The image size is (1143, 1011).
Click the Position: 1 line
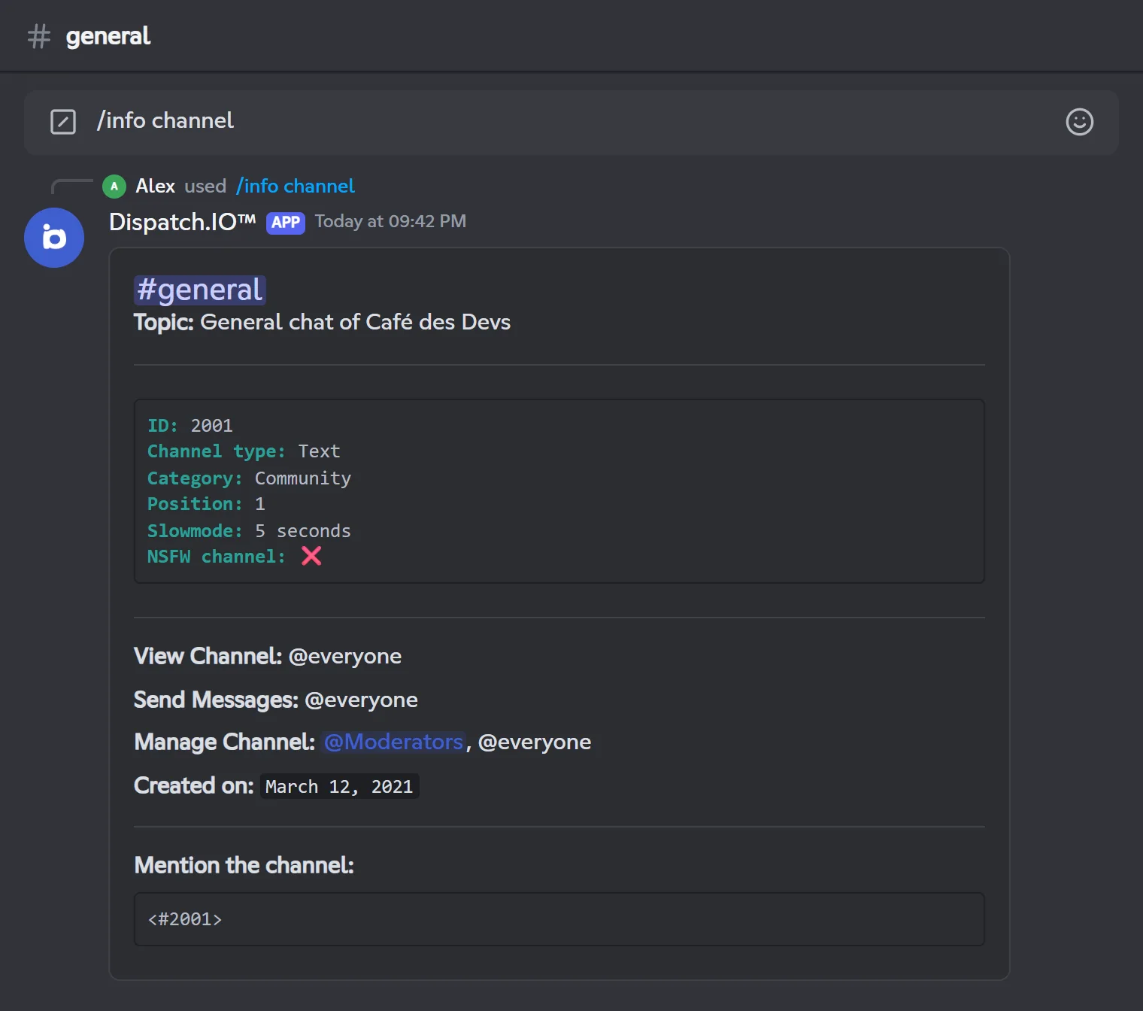tap(206, 504)
